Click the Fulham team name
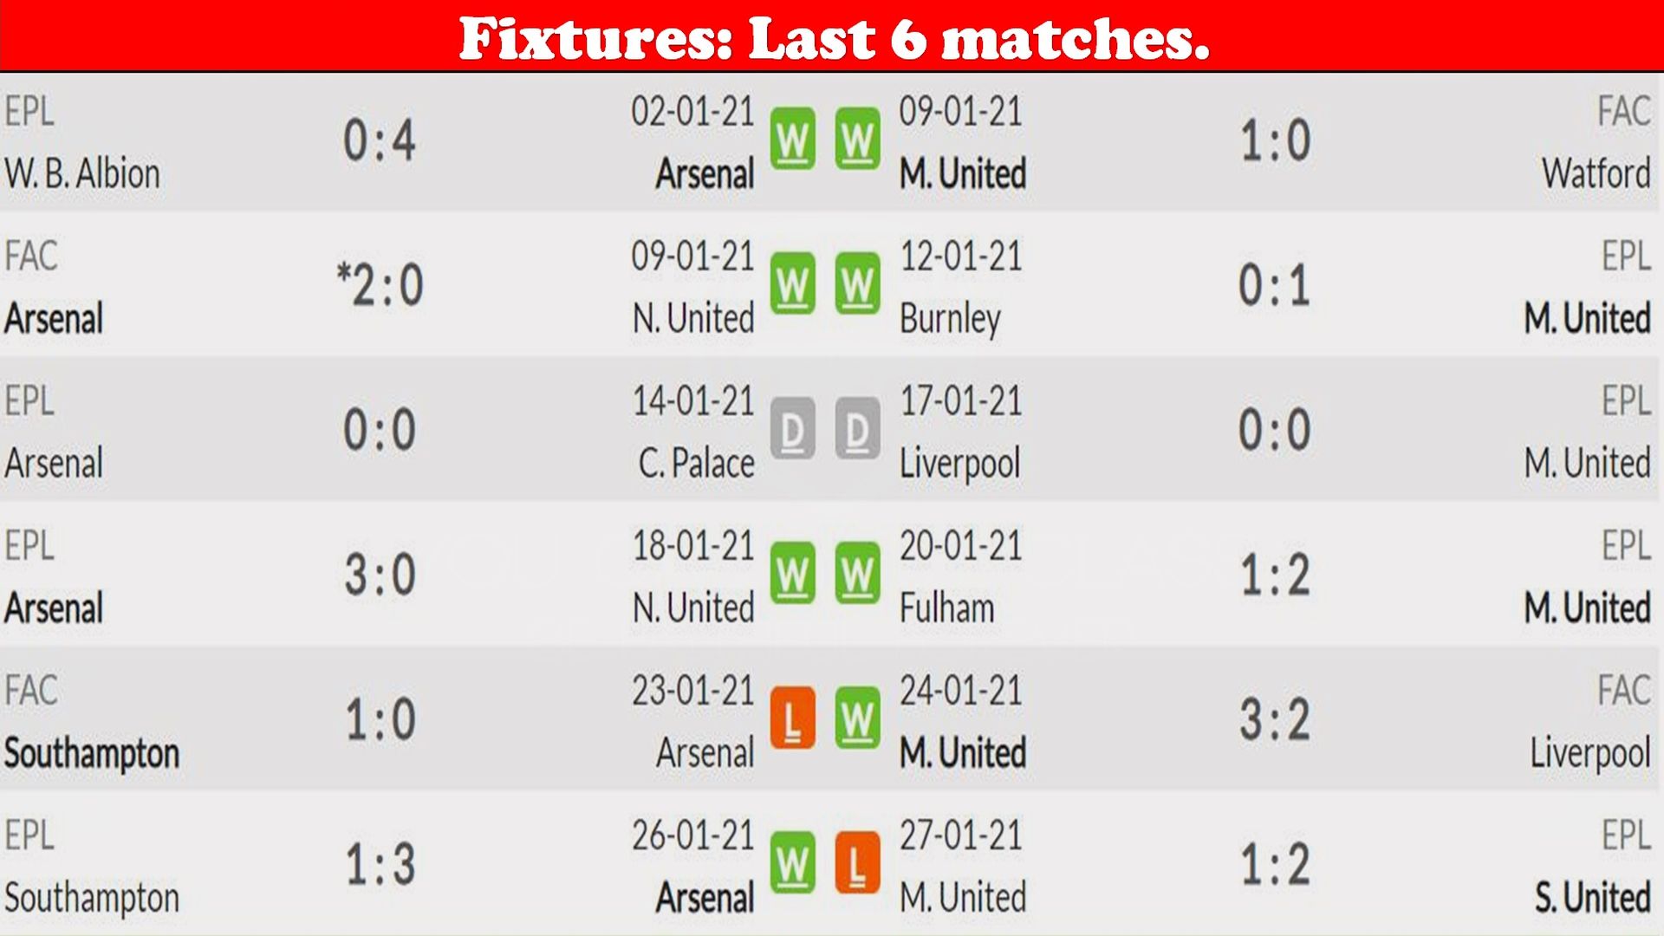1664x936 pixels. tap(946, 608)
